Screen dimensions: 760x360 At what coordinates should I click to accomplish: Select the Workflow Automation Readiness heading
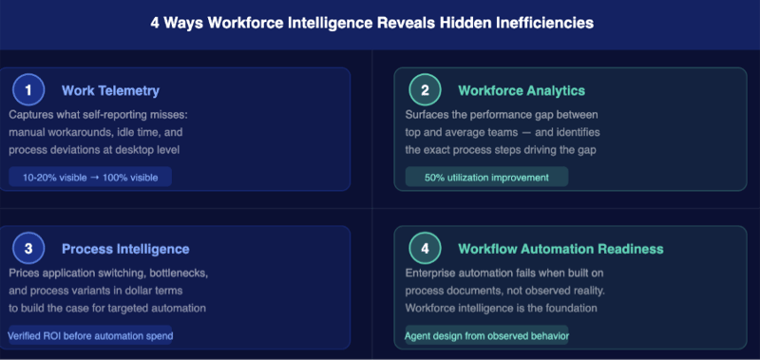tap(560, 249)
